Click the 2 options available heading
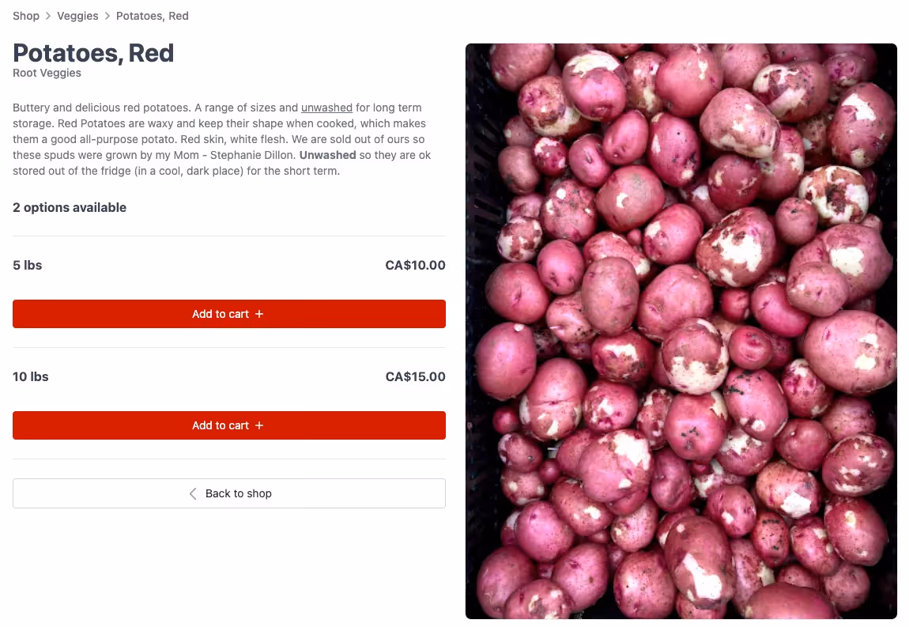The height and width of the screenshot is (627, 909). (69, 207)
